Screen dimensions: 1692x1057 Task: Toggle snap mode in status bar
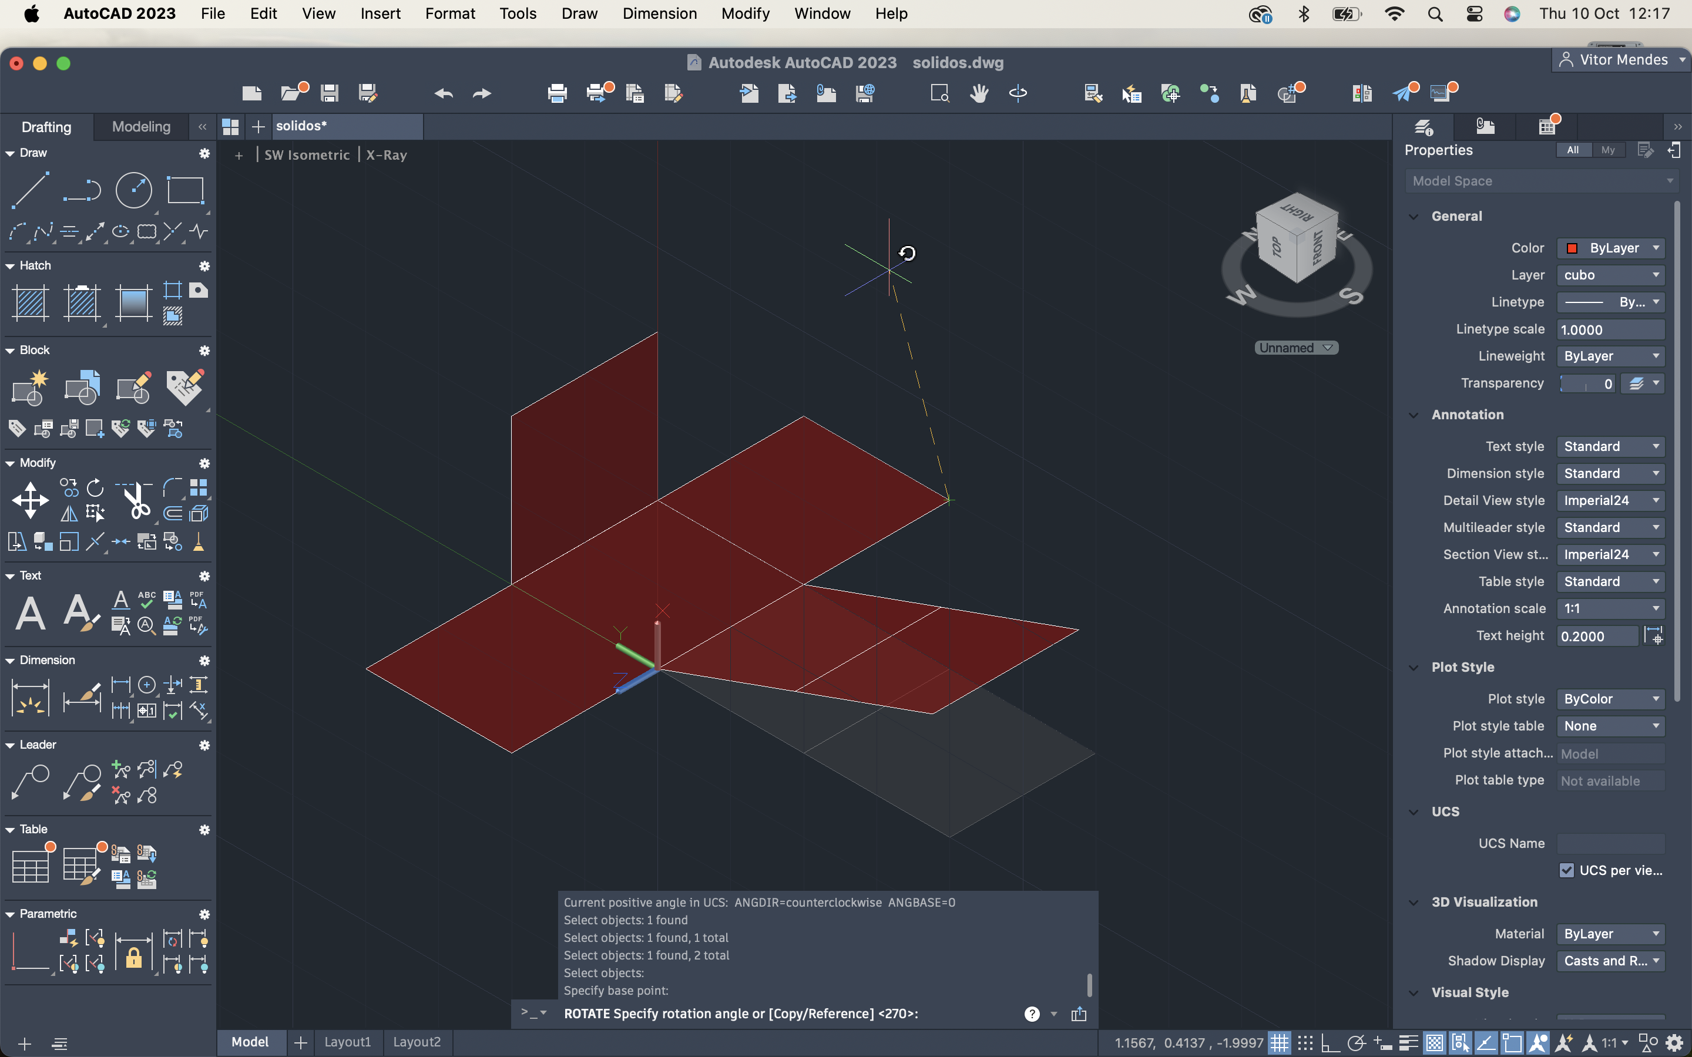pyautogui.click(x=1305, y=1043)
